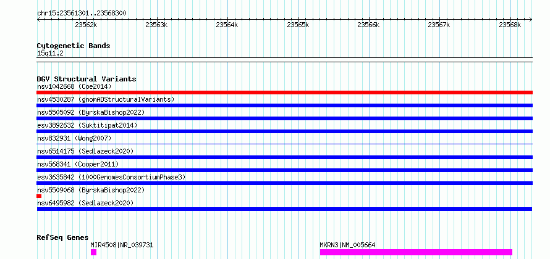Click the 23563k ruler position label
Viewport: 550px width, 259px height.
156,25
